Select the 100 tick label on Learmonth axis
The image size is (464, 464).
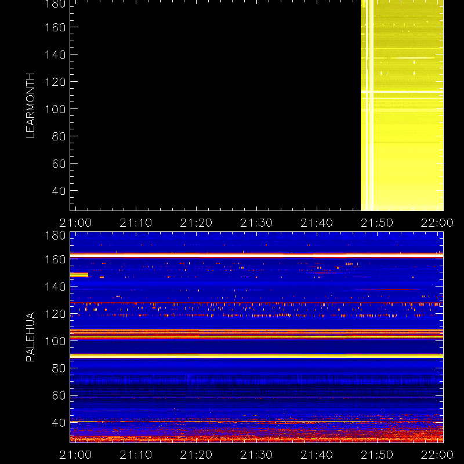[x=55, y=109]
